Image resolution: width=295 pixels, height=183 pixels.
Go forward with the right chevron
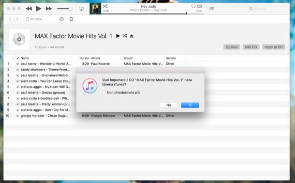tap(17, 19)
